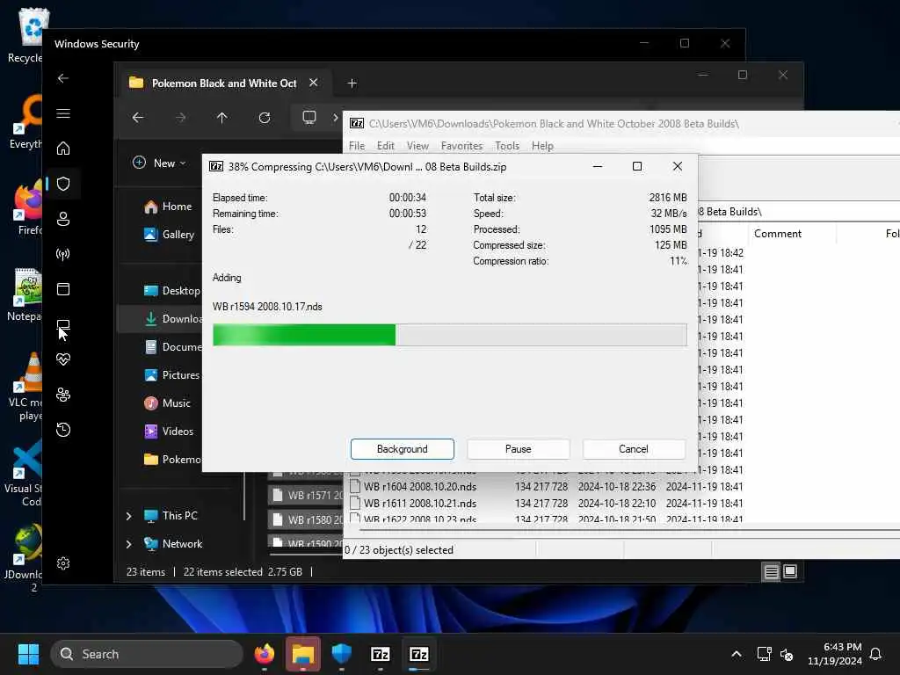Select Gallery in Explorer sidebar
The image size is (900, 675).
point(169,234)
